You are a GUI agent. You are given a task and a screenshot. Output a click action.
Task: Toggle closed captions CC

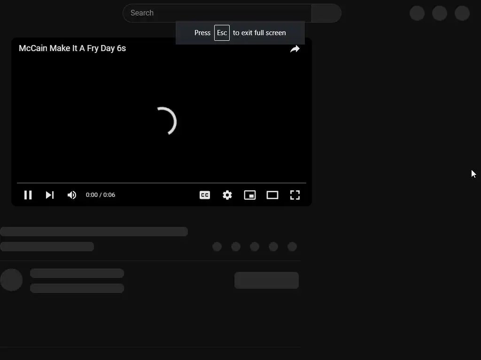pyautogui.click(x=205, y=195)
